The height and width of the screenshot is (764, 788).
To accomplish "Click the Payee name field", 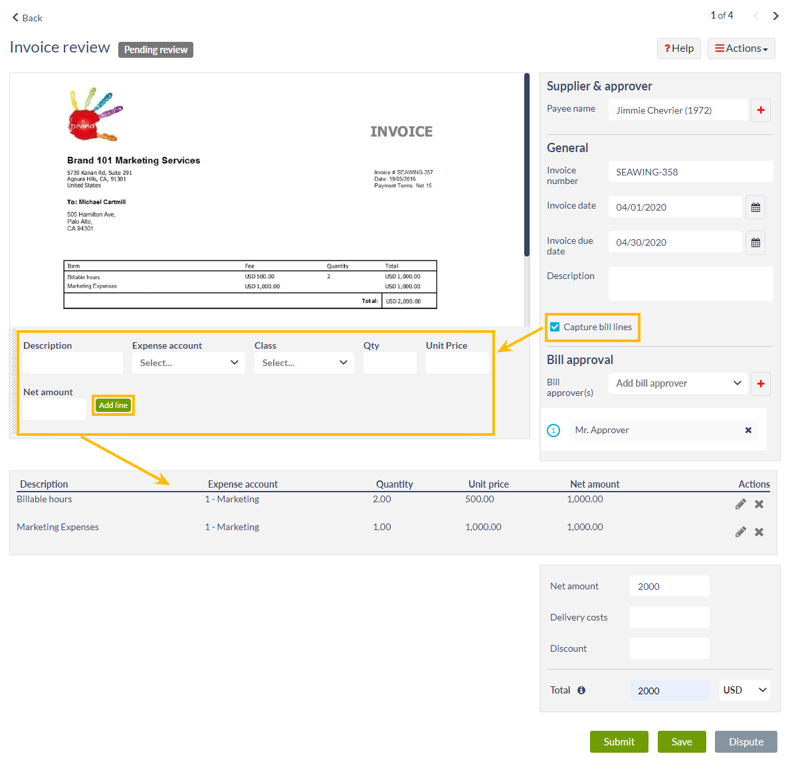I will point(678,110).
